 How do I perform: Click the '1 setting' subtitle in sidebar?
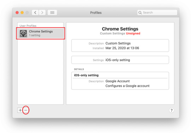[35, 35]
